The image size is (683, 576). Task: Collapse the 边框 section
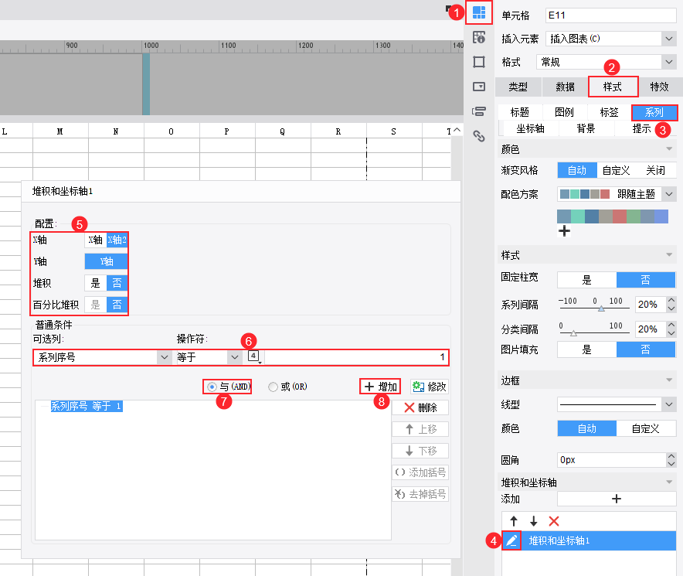[669, 380]
